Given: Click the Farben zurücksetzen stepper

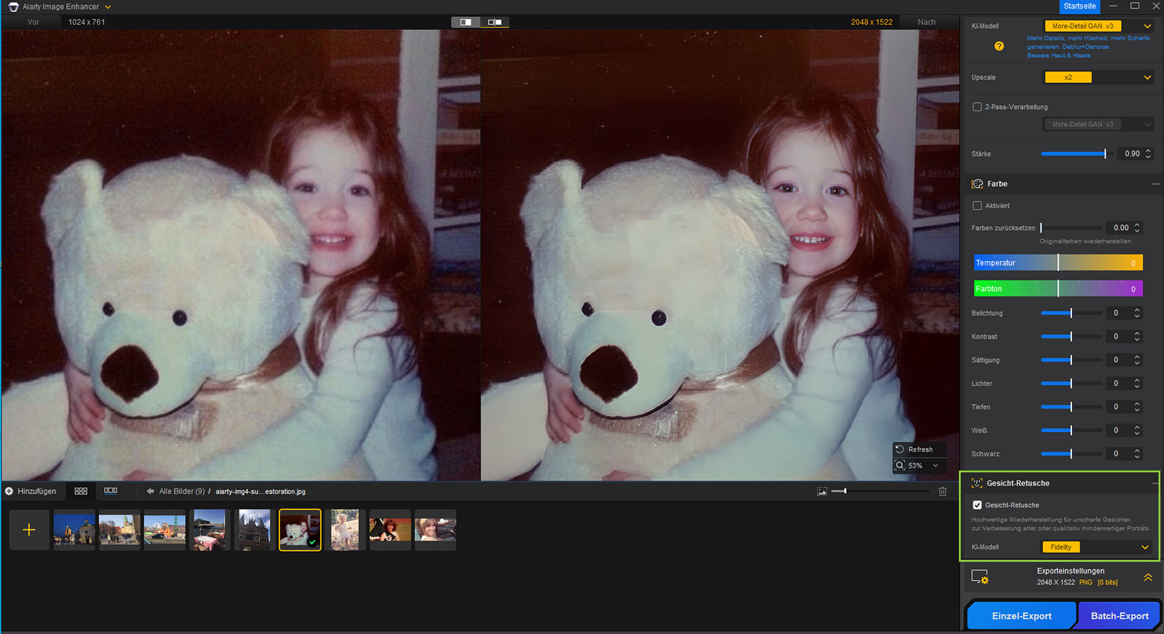Looking at the screenshot, I should (1137, 228).
